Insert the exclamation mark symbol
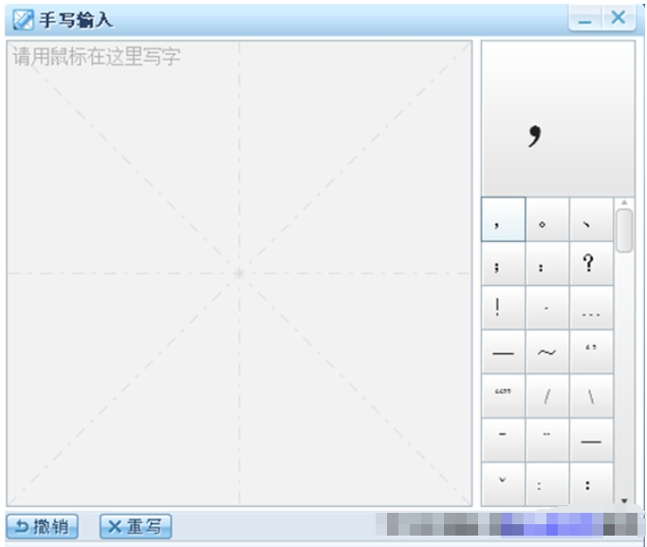The height and width of the screenshot is (547, 647). (x=503, y=308)
